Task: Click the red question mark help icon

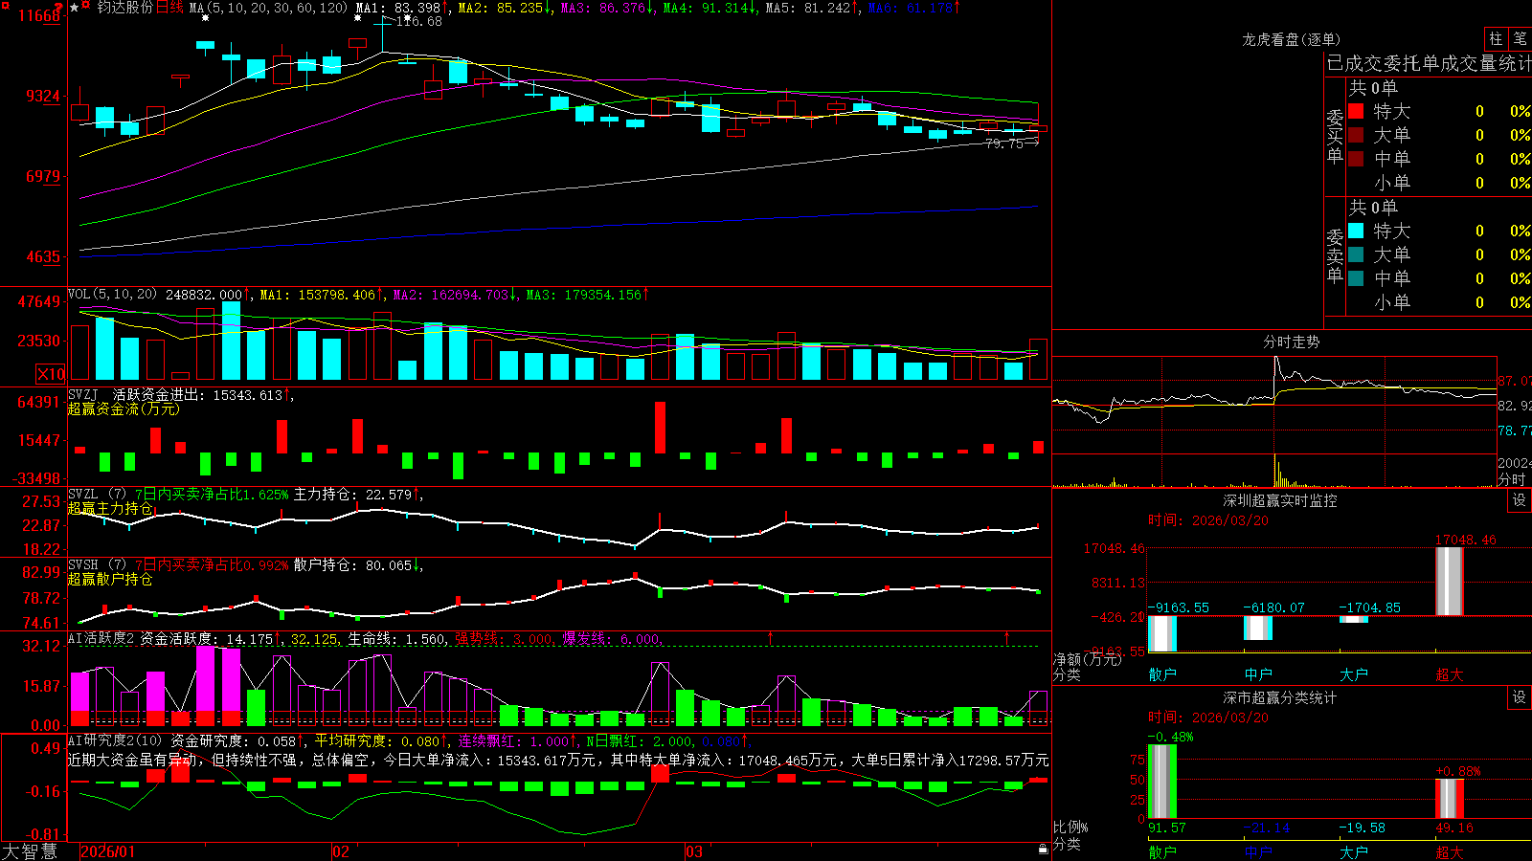Action: (58, 8)
